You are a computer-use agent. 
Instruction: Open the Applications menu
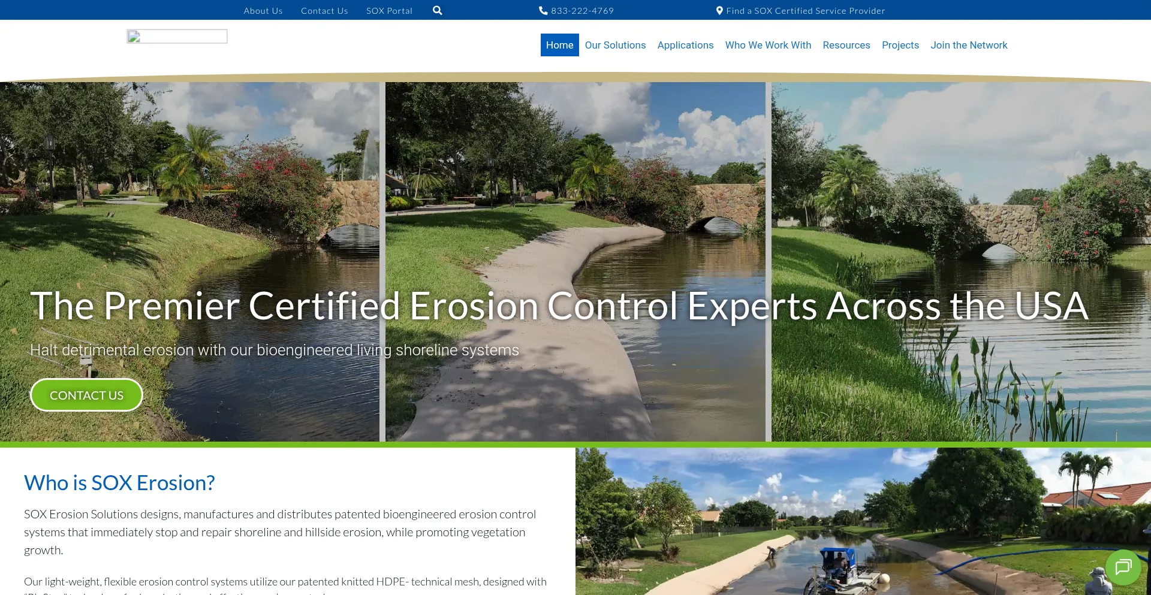click(685, 45)
